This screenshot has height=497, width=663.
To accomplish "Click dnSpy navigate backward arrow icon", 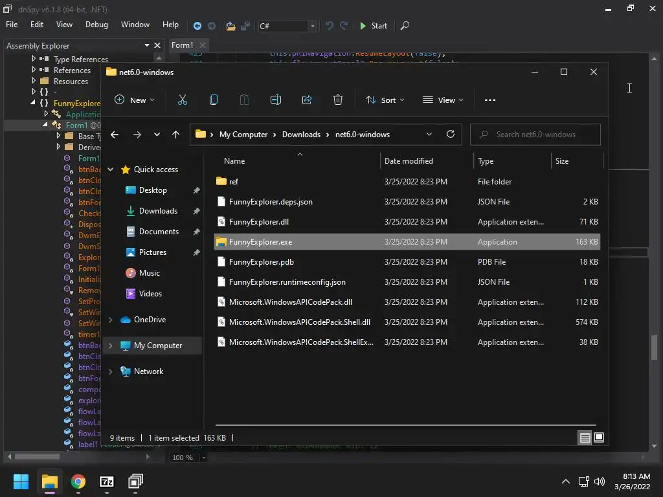I will click(197, 26).
